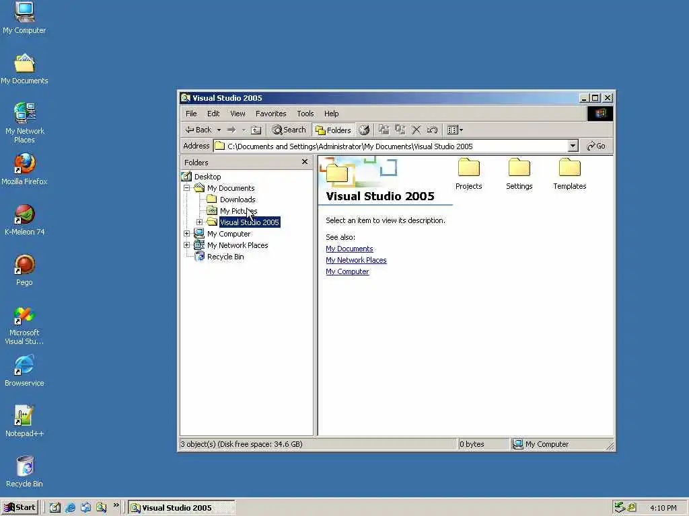689x516 pixels.
Task: Open the Edit menu
Action: pyautogui.click(x=213, y=114)
